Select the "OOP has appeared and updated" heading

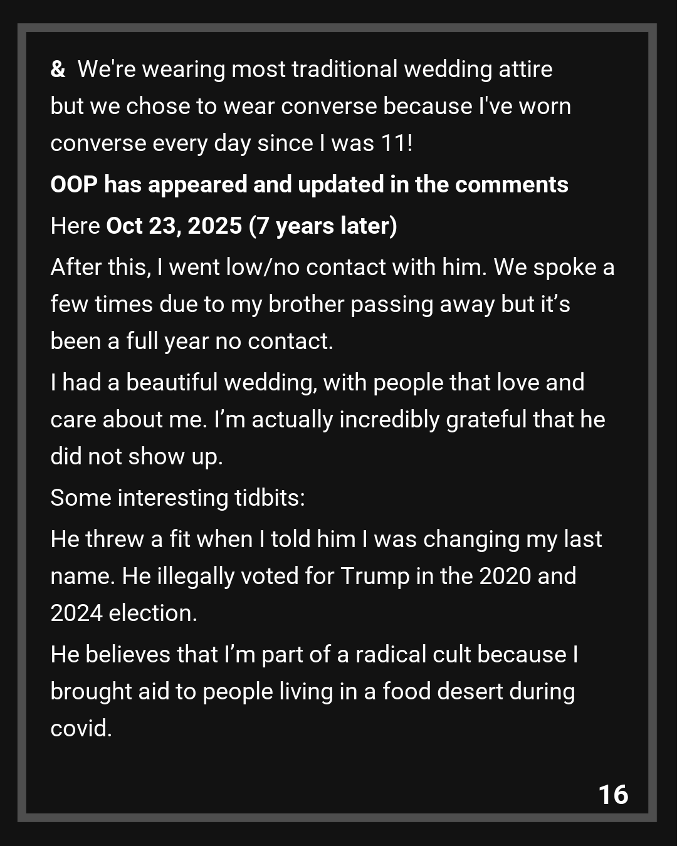[x=309, y=184]
